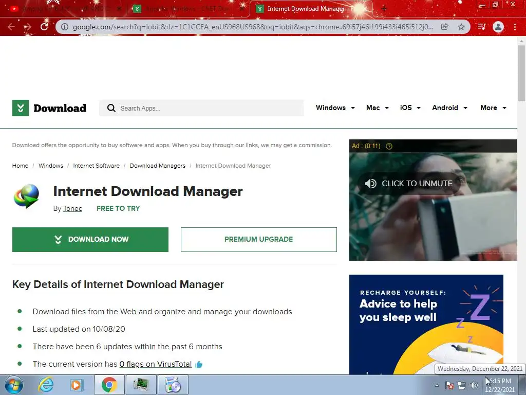The image size is (526, 395).
Task: Click the thumbs-up icon beside VirusTotal
Action: pos(199,365)
